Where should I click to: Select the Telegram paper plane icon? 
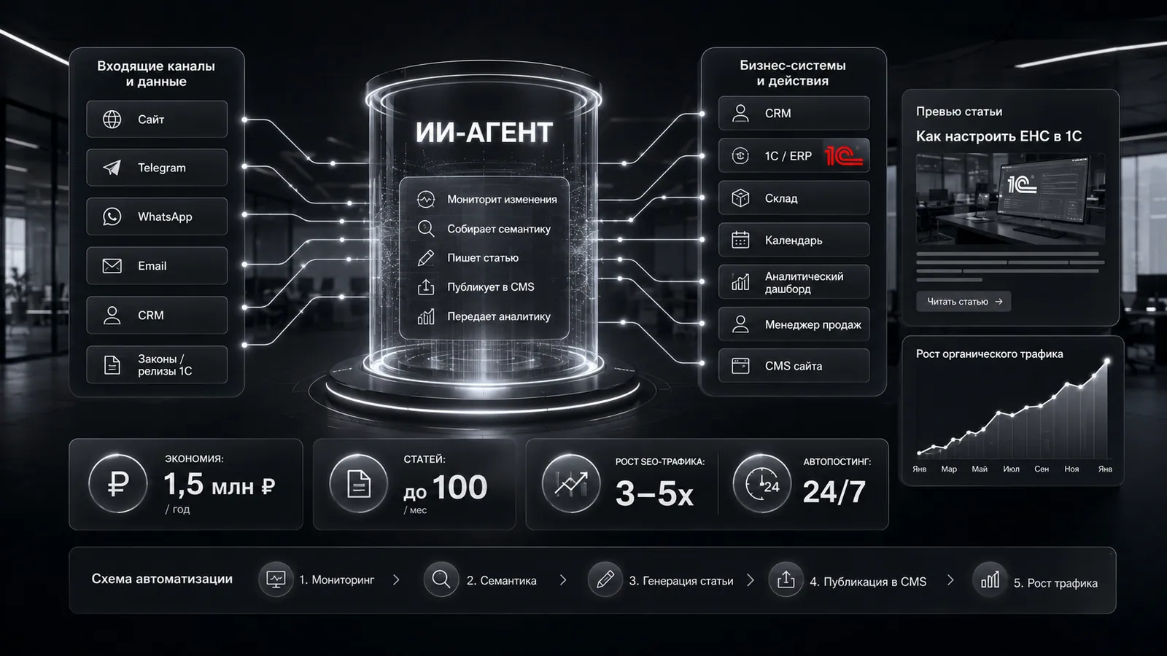coord(112,168)
